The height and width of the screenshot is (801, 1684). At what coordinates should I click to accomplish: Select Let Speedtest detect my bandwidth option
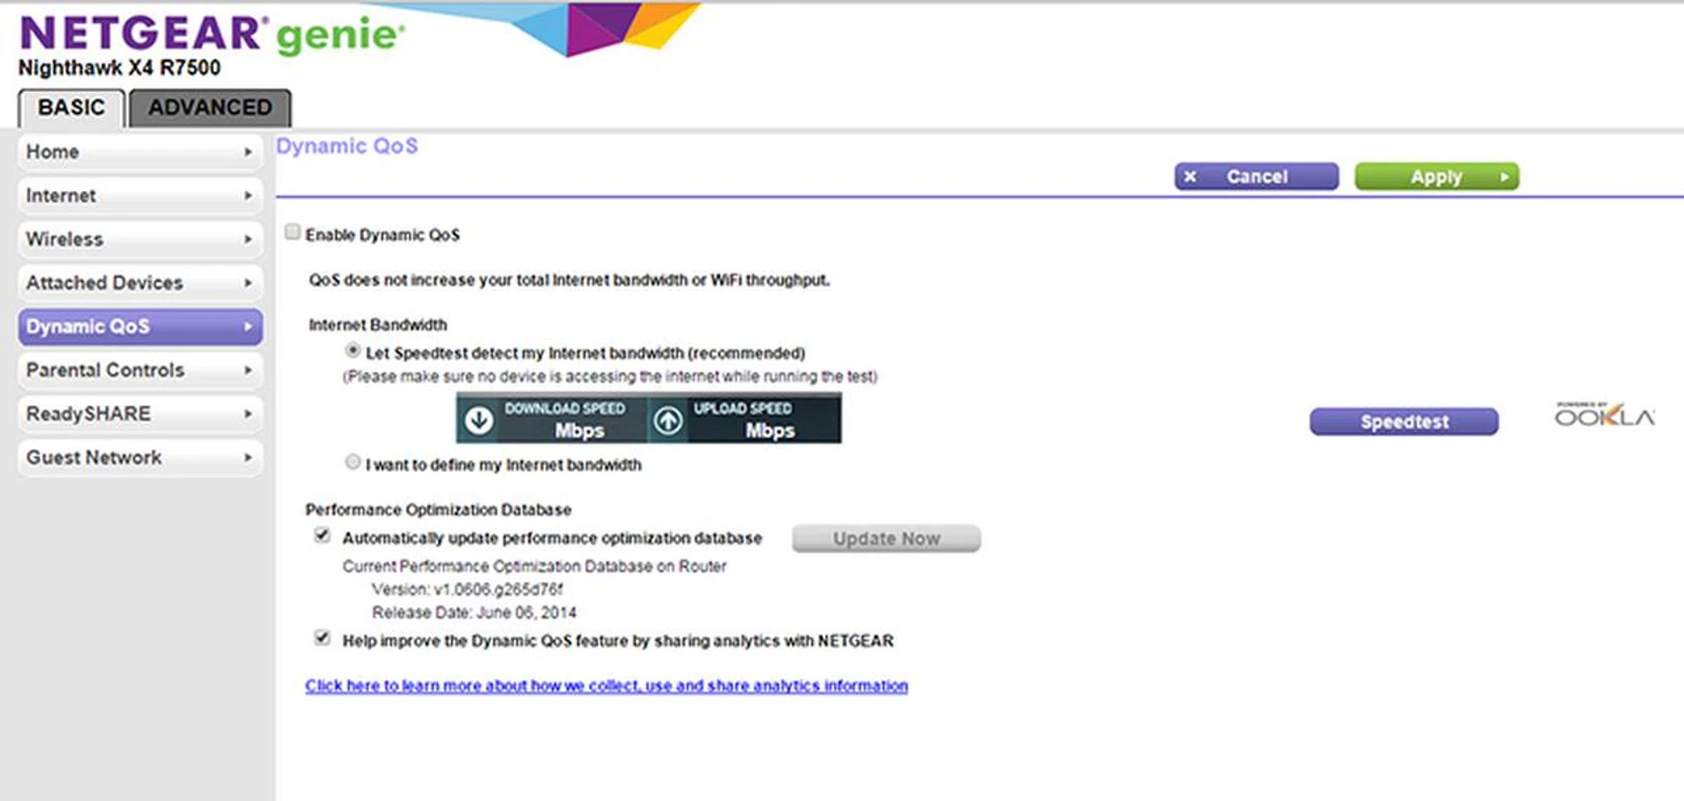(353, 351)
